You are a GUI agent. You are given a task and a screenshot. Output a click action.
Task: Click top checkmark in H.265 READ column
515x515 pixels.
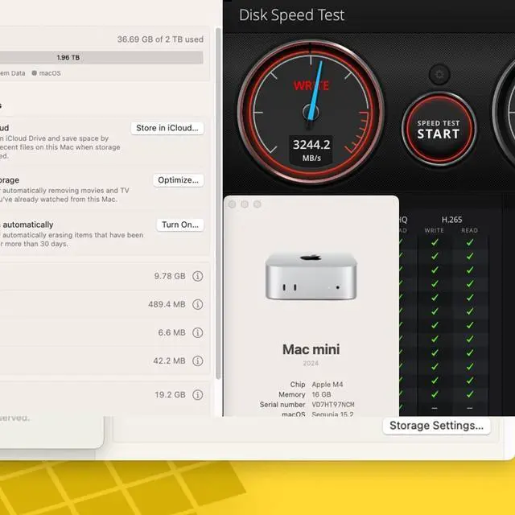[470, 243]
